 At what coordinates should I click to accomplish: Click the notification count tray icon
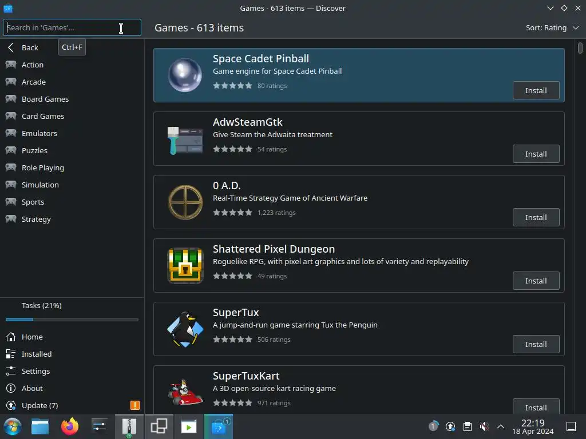(433, 425)
